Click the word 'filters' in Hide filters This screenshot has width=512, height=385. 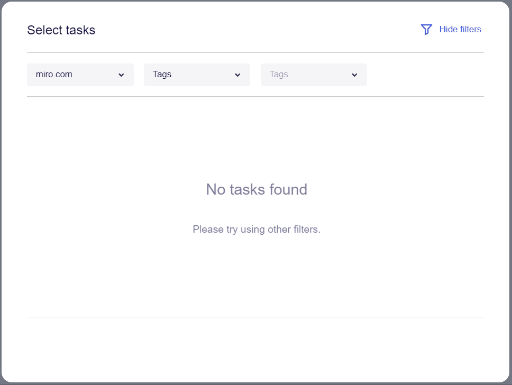[x=470, y=30]
